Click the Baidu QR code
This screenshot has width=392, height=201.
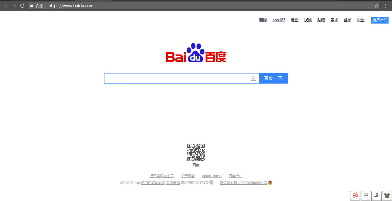pyautogui.click(x=196, y=152)
